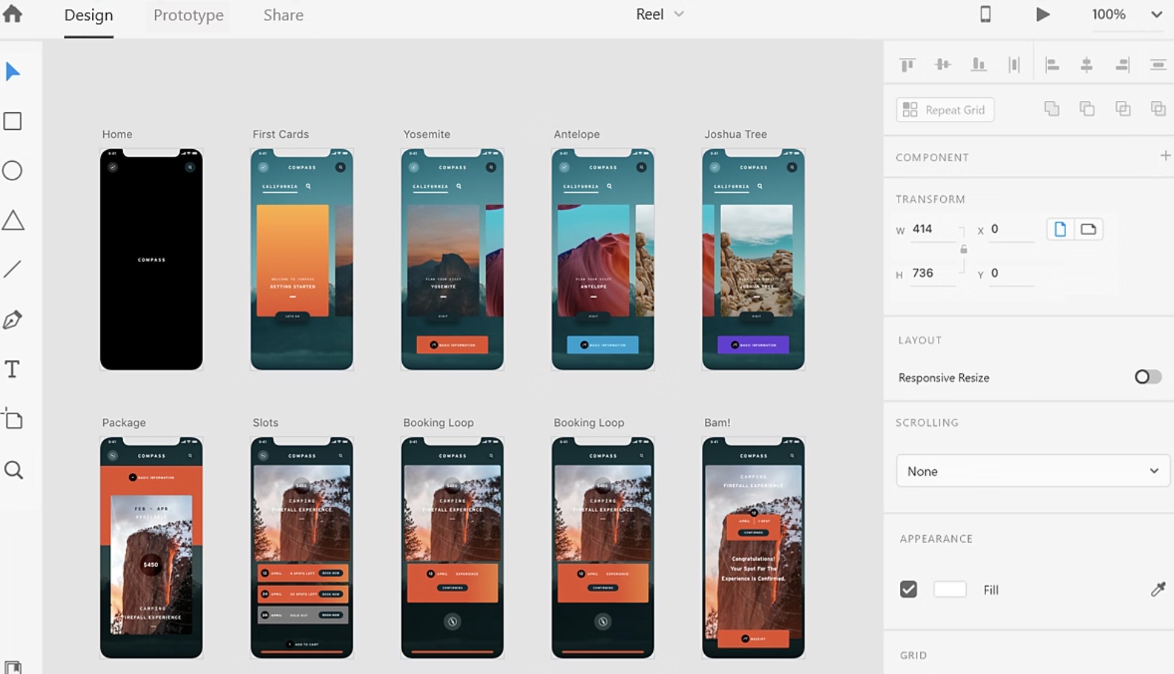
Task: Select landscape orientation button
Action: pyautogui.click(x=1088, y=229)
